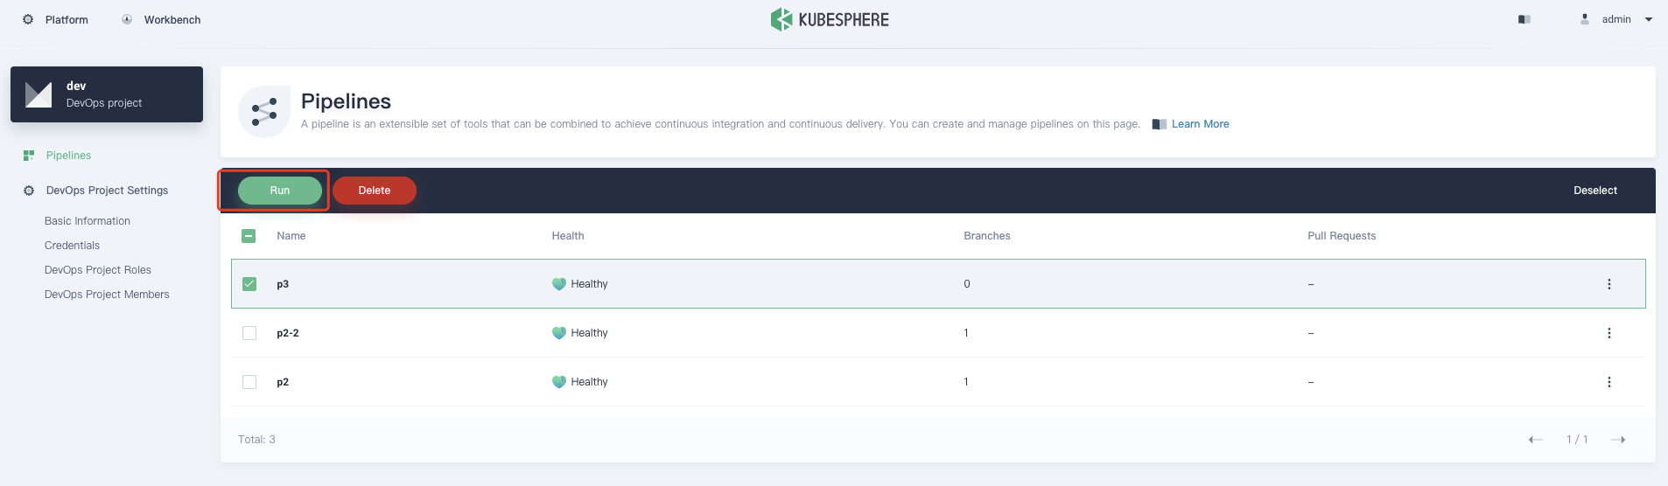Screen dimensions: 1668x486
Task: Click the 1 / 1 page indicator
Action: coord(1577,440)
